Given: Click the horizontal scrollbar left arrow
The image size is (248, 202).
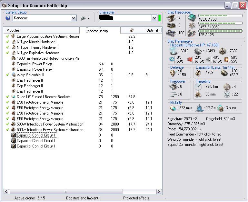Looking at the screenshot, I should click(x=6, y=192).
